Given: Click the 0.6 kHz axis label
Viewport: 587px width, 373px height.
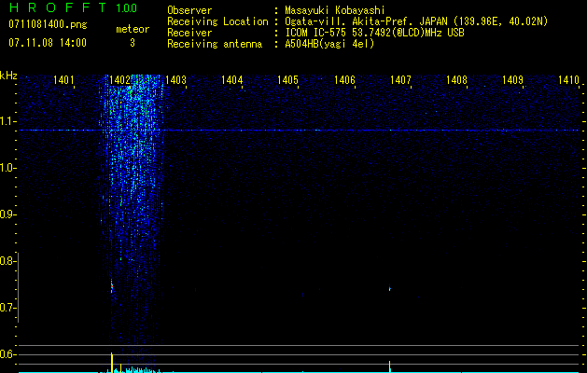Looking at the screenshot, I should (x=7, y=354).
